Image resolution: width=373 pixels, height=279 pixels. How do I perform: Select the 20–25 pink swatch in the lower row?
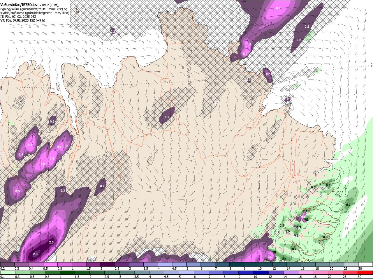pos(335,273)
